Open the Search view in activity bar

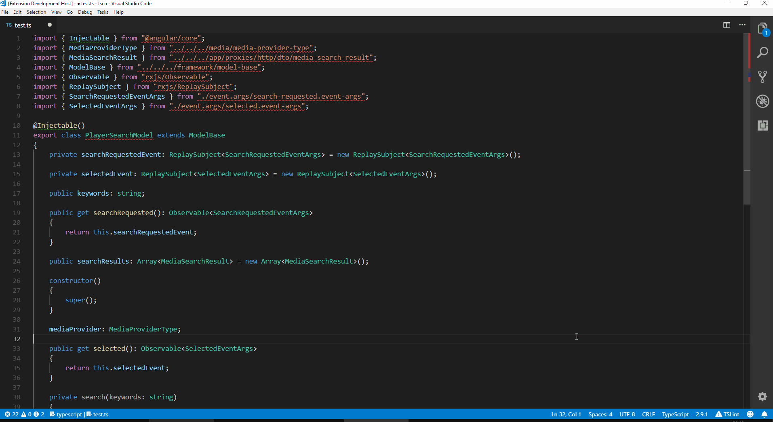[x=762, y=53]
